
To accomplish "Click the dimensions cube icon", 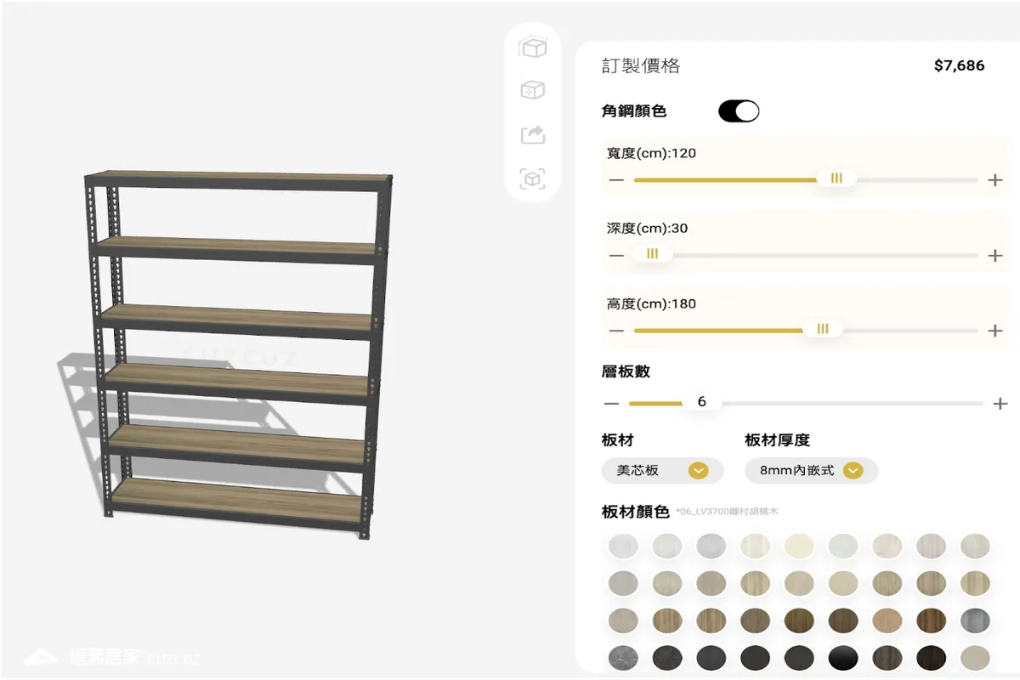I will (x=533, y=48).
